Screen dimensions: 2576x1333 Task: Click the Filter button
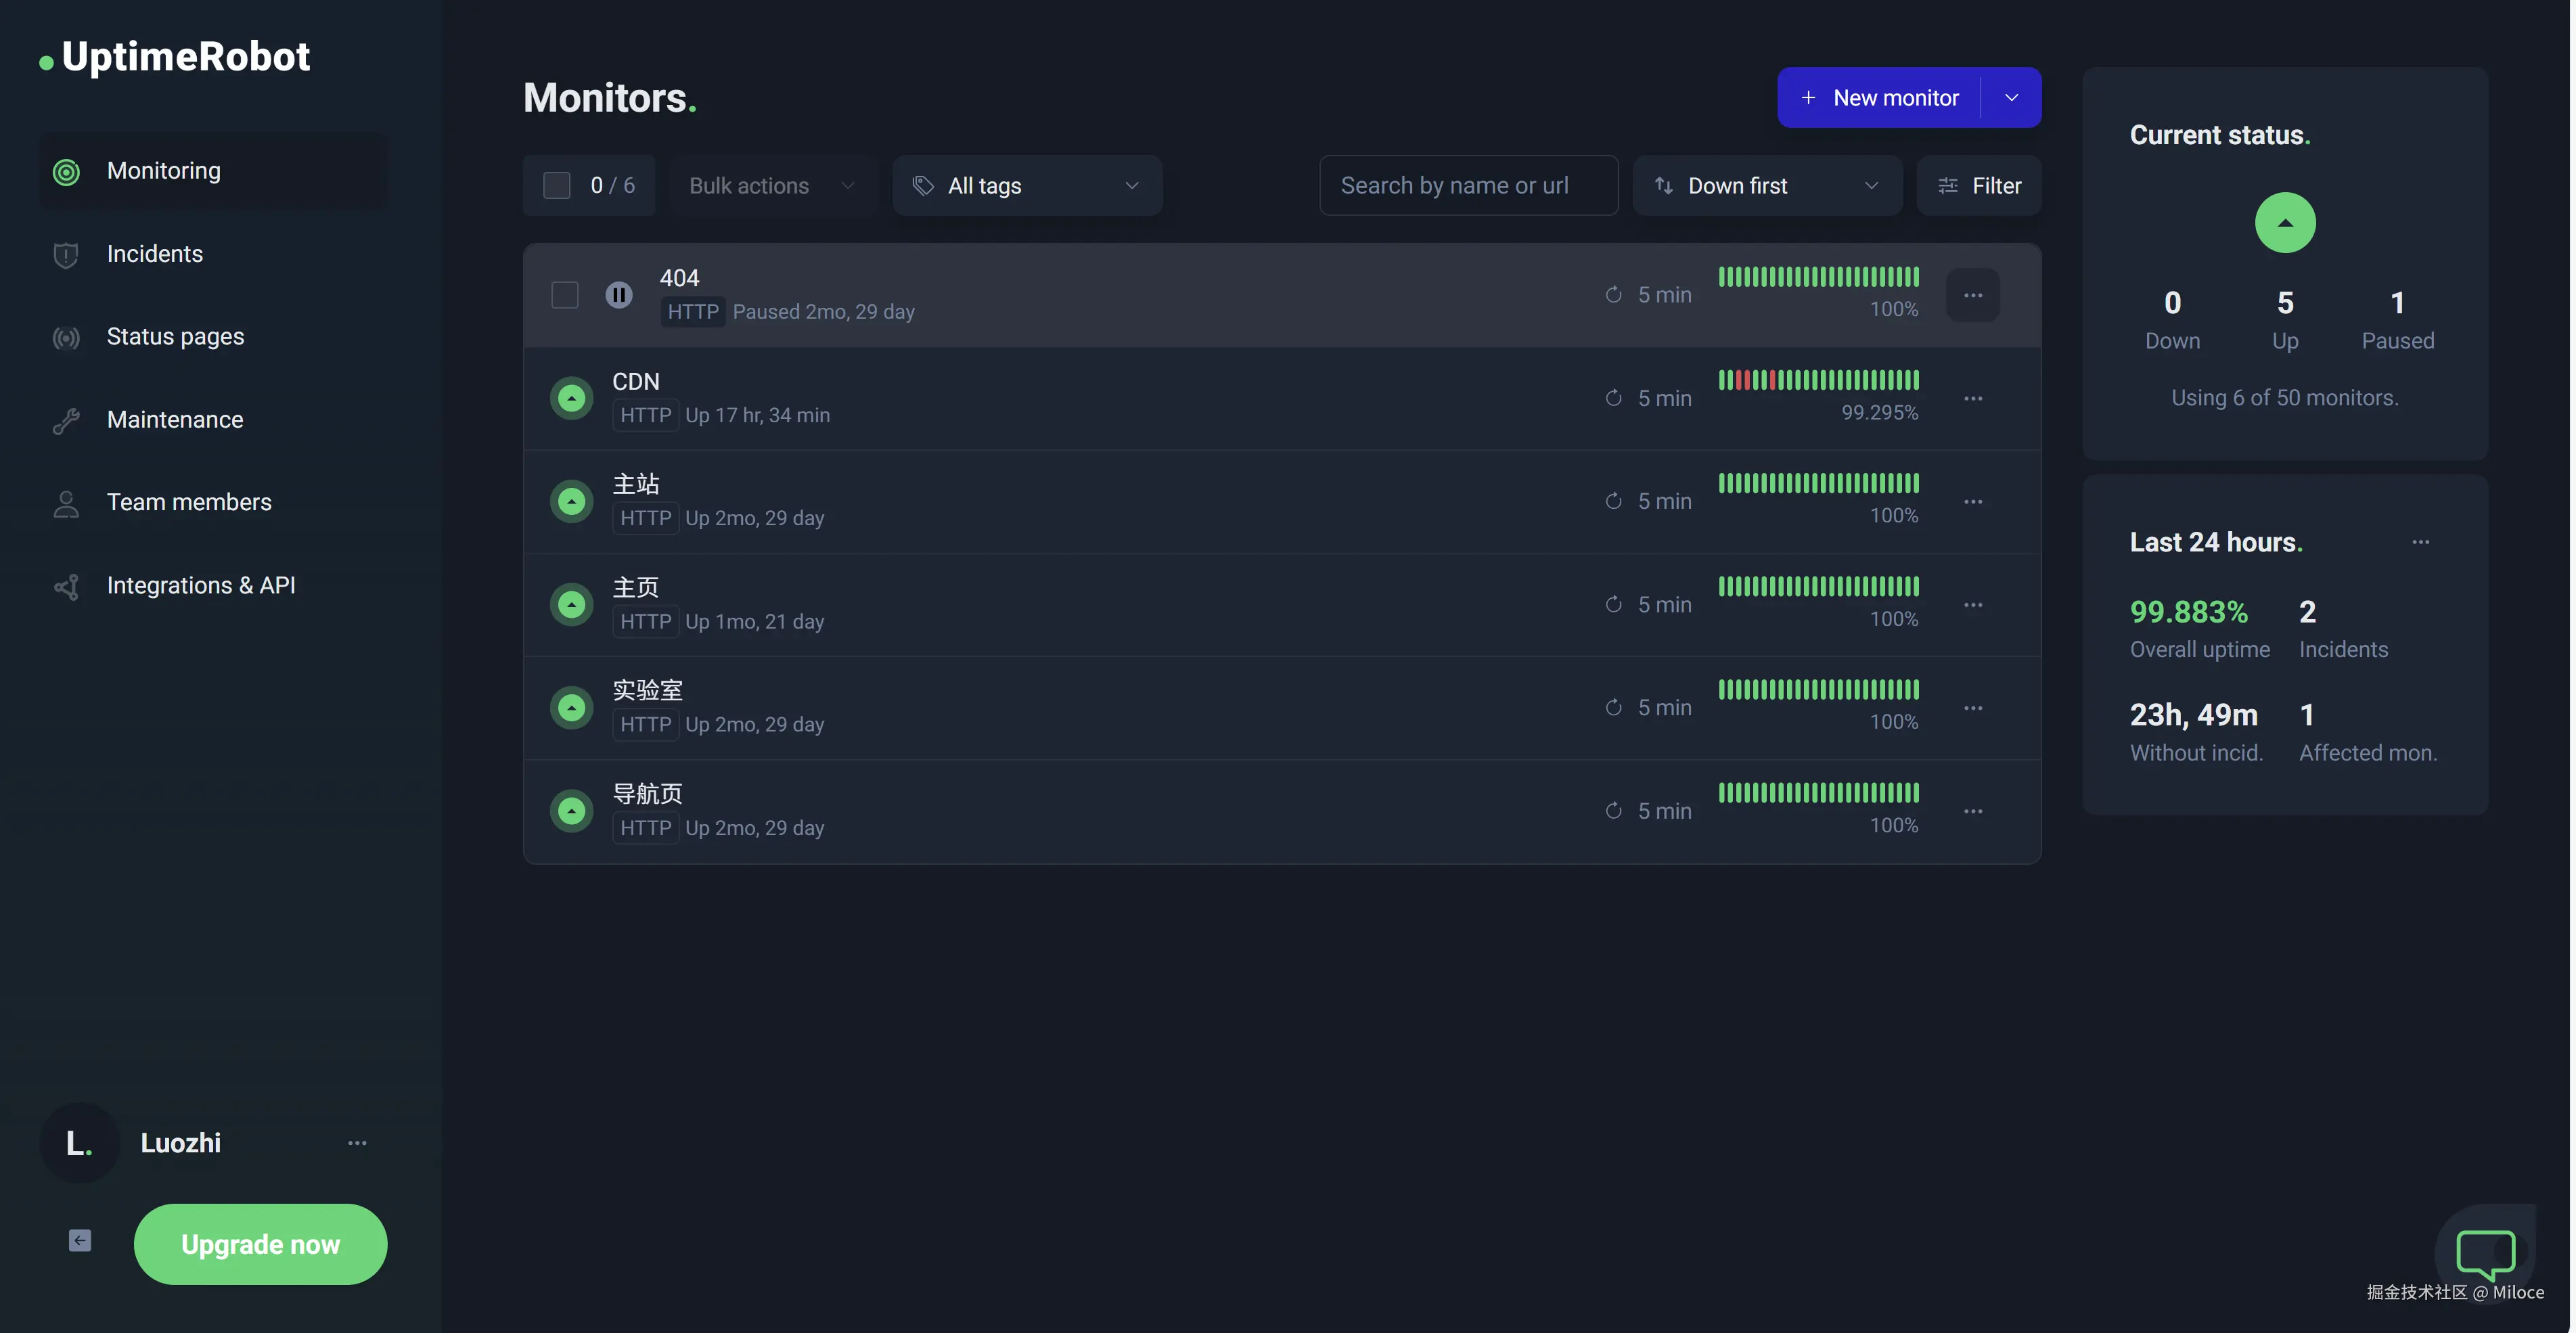(x=1979, y=185)
